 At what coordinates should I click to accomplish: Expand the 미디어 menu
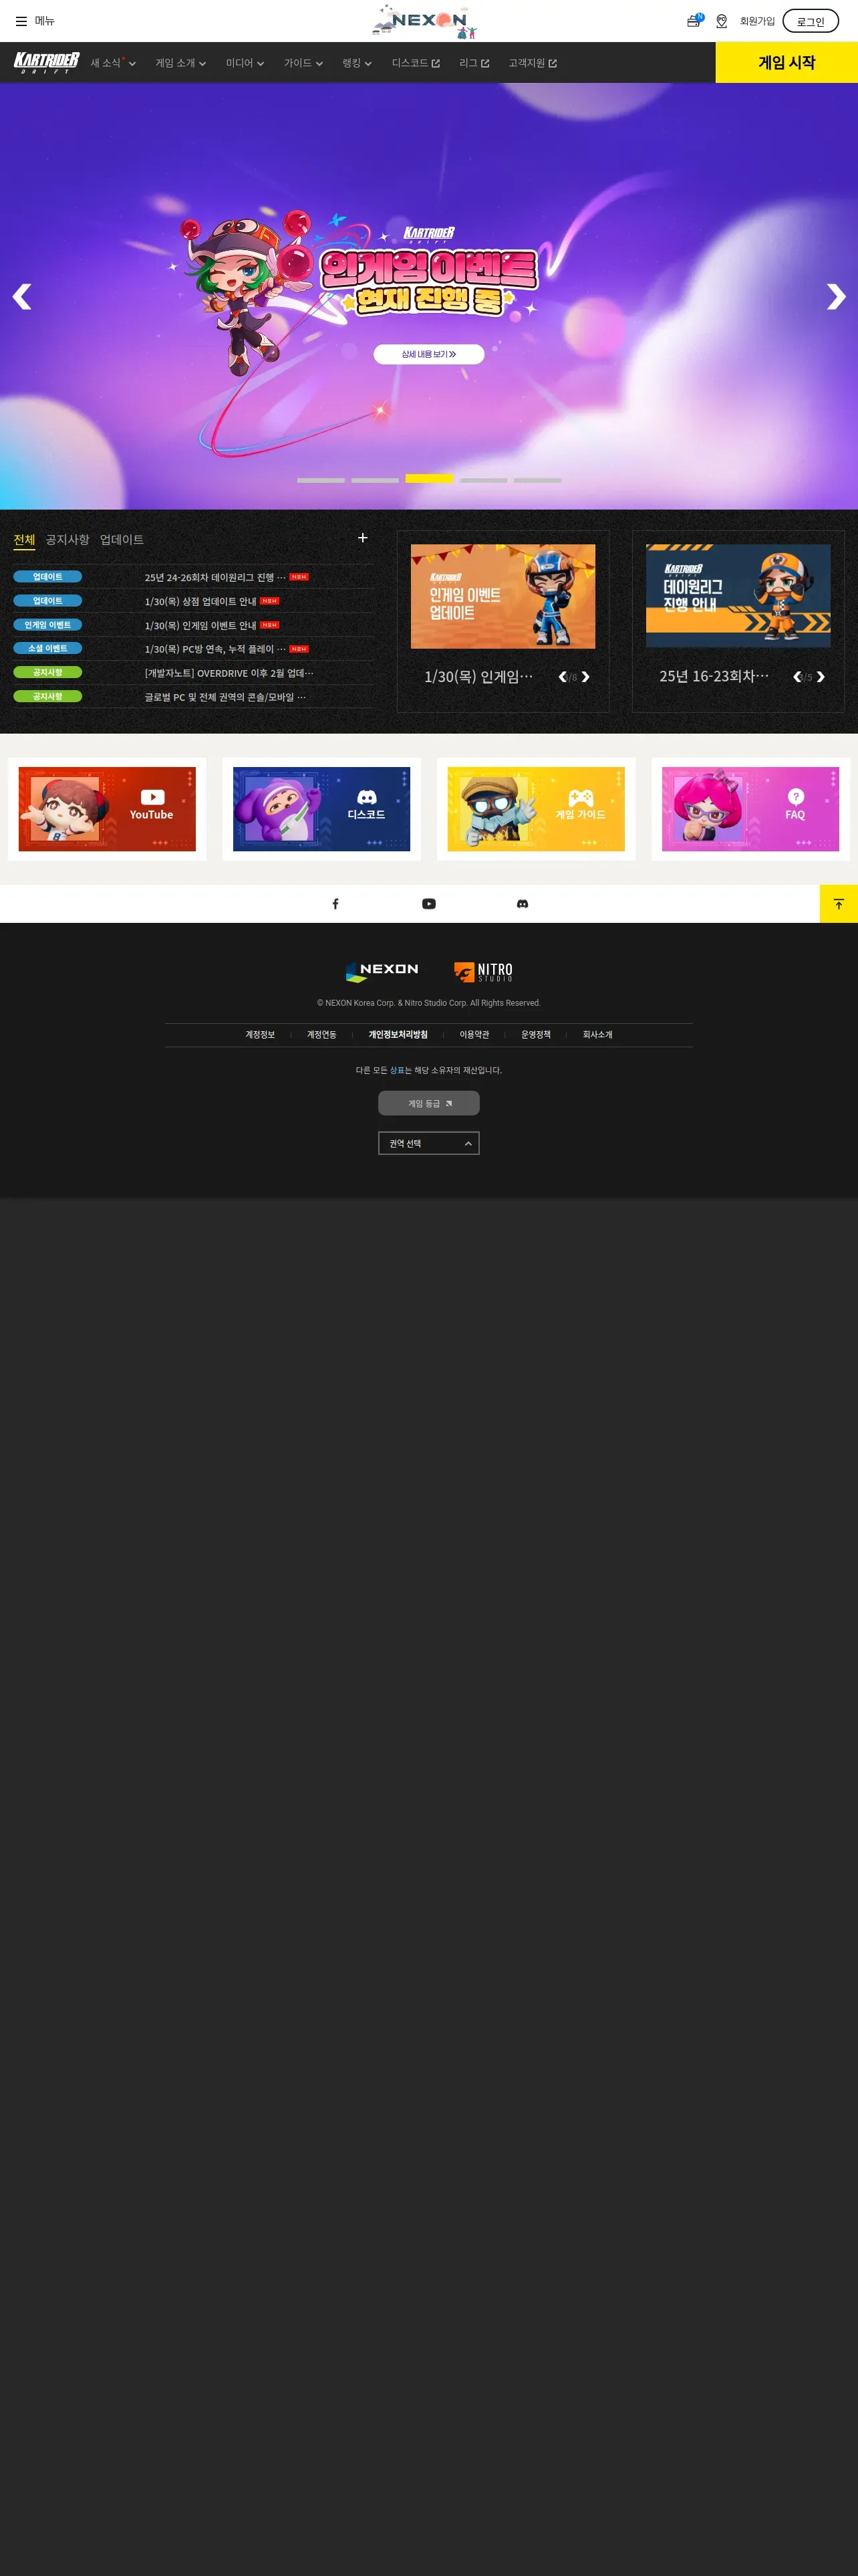coord(245,63)
